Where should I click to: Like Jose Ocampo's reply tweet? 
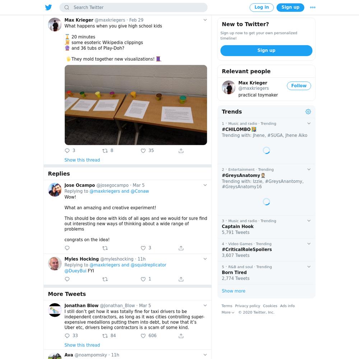[143, 248]
